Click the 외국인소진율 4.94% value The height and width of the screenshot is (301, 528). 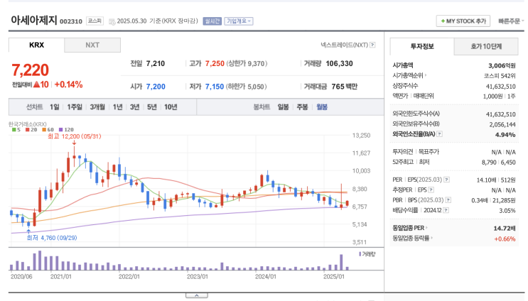tap(505, 134)
